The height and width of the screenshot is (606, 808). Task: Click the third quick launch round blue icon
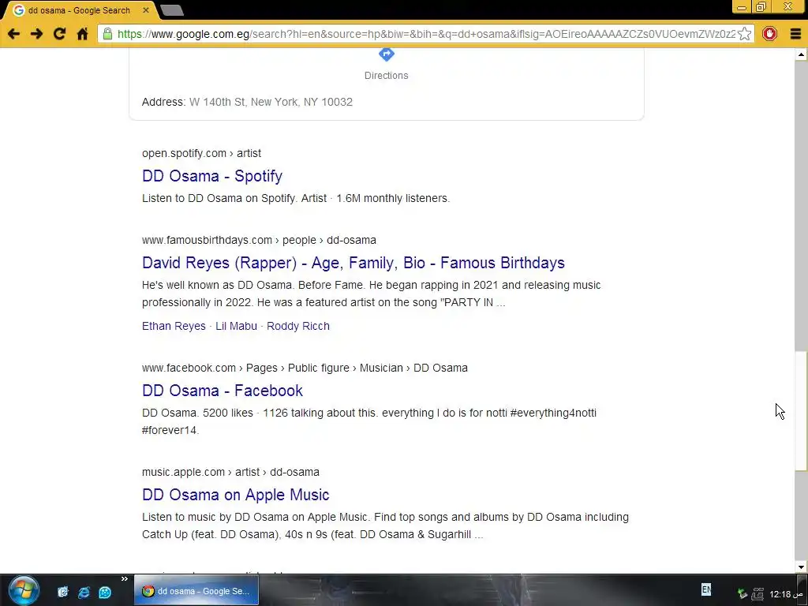[x=105, y=592]
